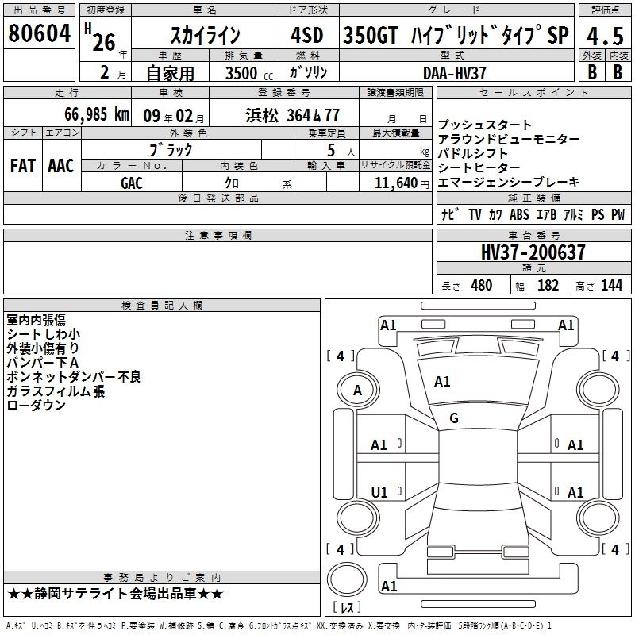Viewport: 635px width, 635px height.
Task: Click the car name スカイライン
Action: click(x=206, y=37)
